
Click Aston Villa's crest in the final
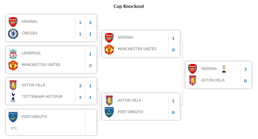[193, 81]
